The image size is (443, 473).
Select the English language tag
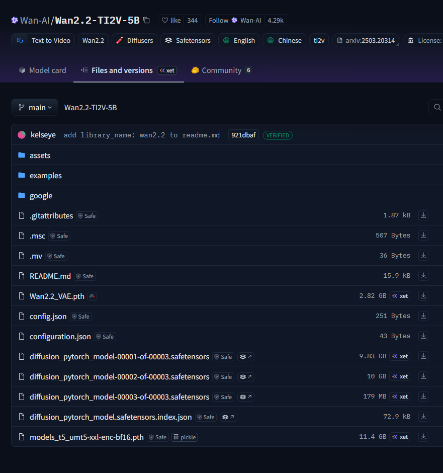(239, 40)
